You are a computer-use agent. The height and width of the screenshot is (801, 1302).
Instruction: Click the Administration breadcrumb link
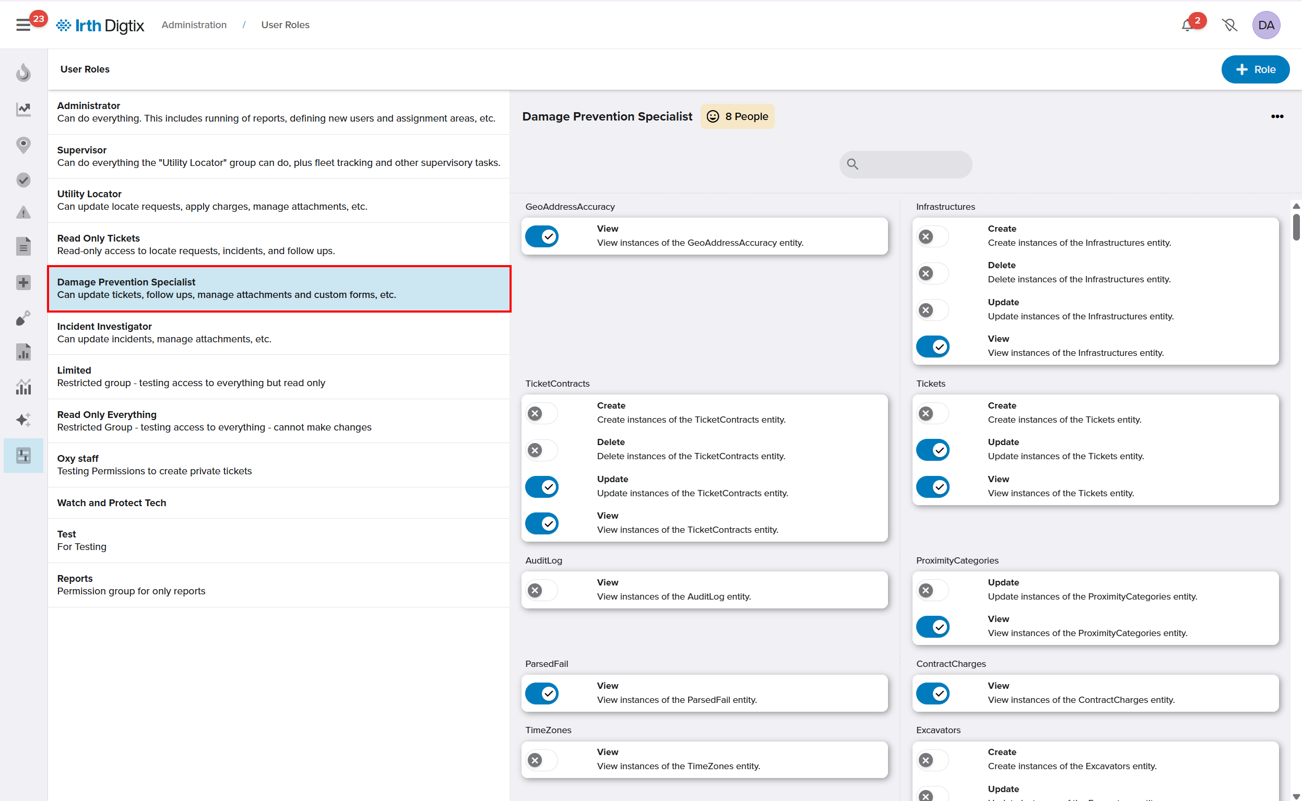coord(194,25)
